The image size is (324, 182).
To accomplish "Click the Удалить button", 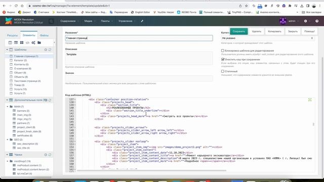I will click(257, 31).
